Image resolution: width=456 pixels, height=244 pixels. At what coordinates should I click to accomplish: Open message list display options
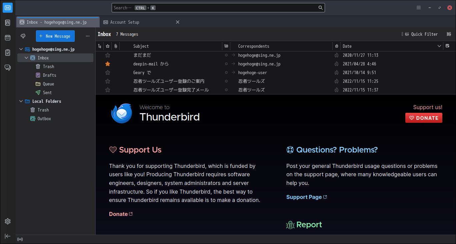(449, 34)
